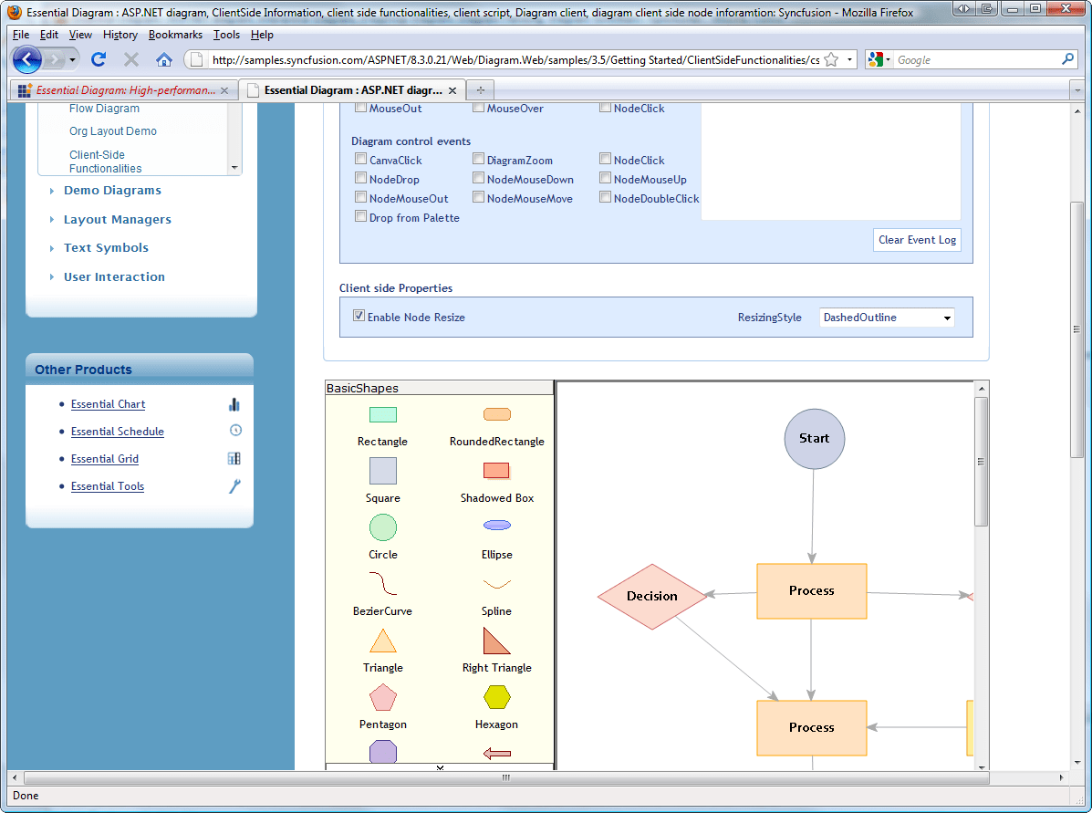Viewport: 1092px width, 813px height.
Task: Open the Essential Tools link
Action: point(108,486)
